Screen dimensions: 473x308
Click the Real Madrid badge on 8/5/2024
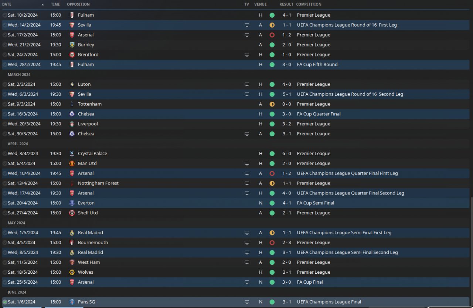coord(72,252)
